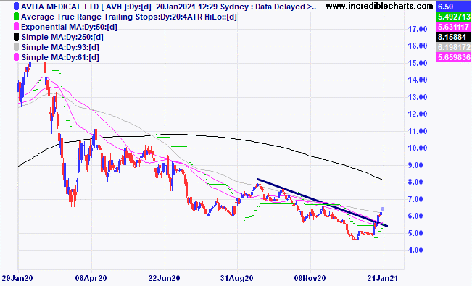Click the 17.00 price axis label

click(418, 29)
